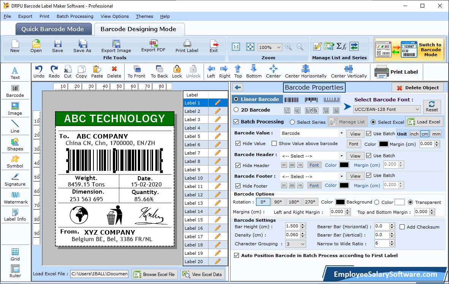Center object Vertically
Screen dimensions: 449x284
coord(349,72)
